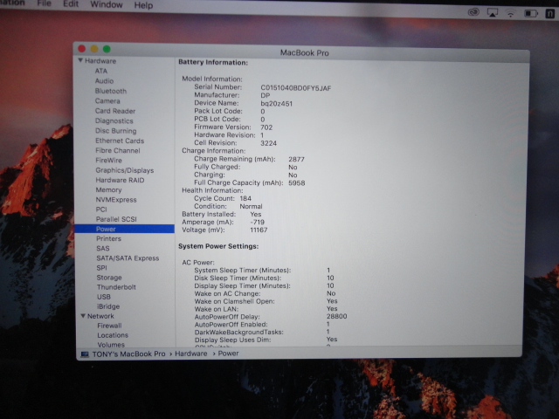Select Card Reader in the sidebar

point(115,111)
